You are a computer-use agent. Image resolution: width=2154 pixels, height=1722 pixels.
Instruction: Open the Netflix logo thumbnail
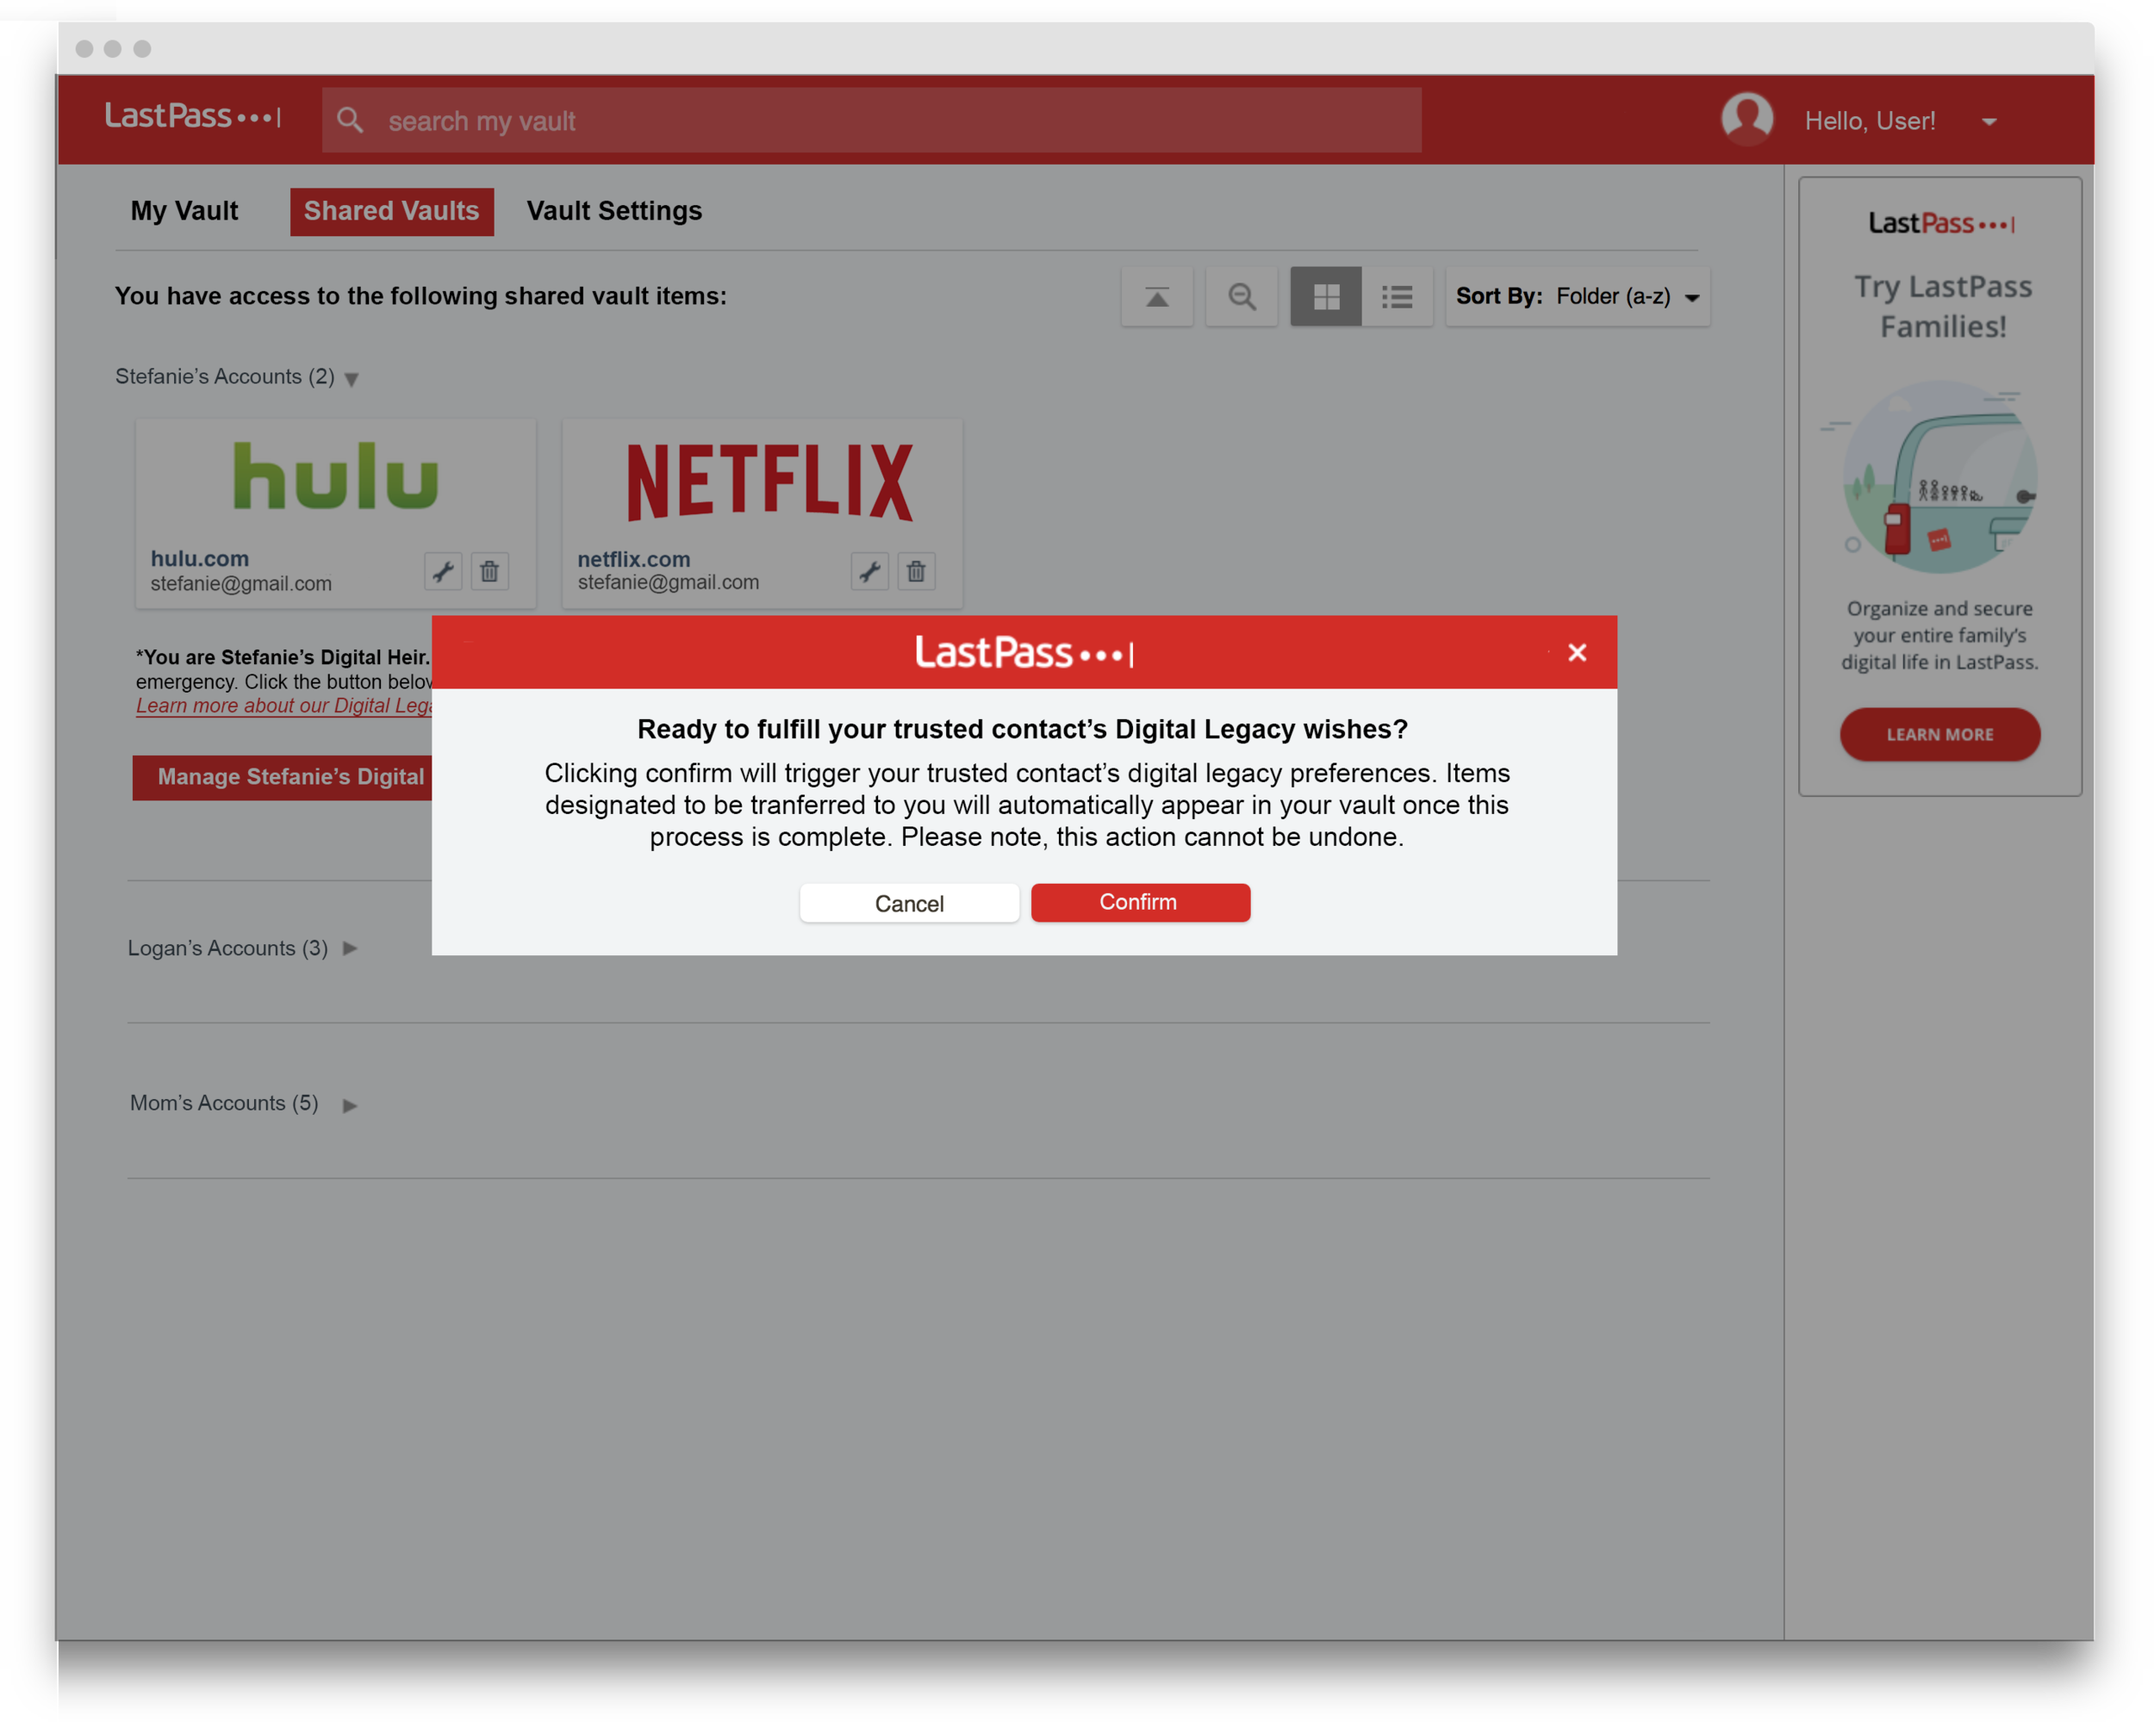point(769,482)
